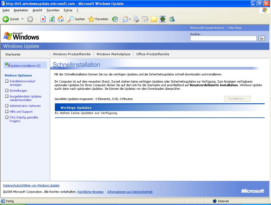The image size is (271, 205).
Task: Open the Site Map link
Action: point(235,28)
